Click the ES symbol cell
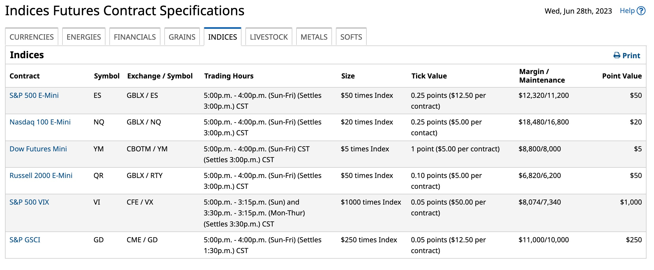 pos(97,95)
